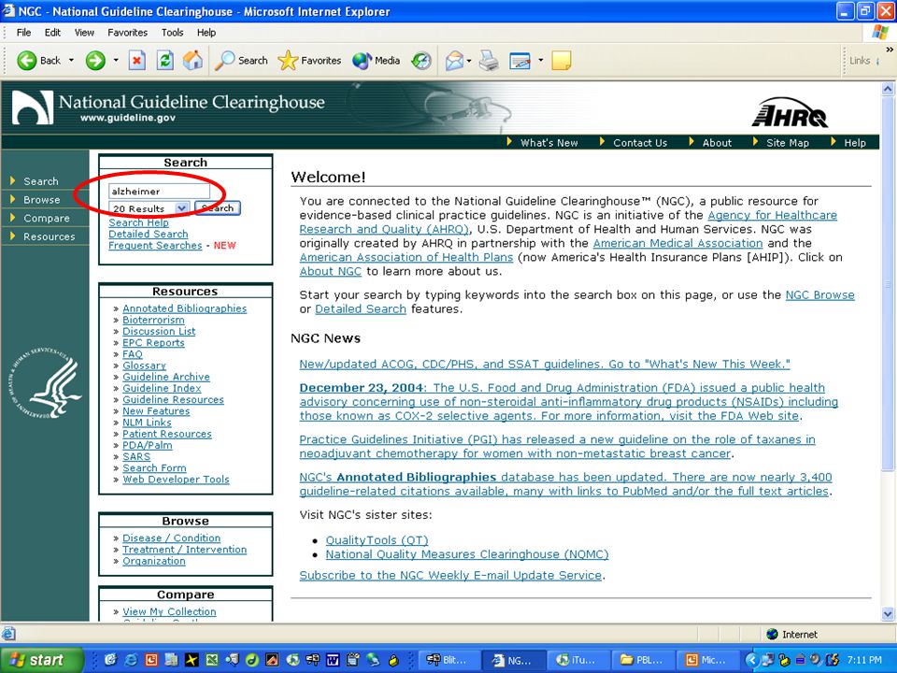Open Agency for Healthcare link
Image resolution: width=897 pixels, height=673 pixels.
click(x=773, y=215)
